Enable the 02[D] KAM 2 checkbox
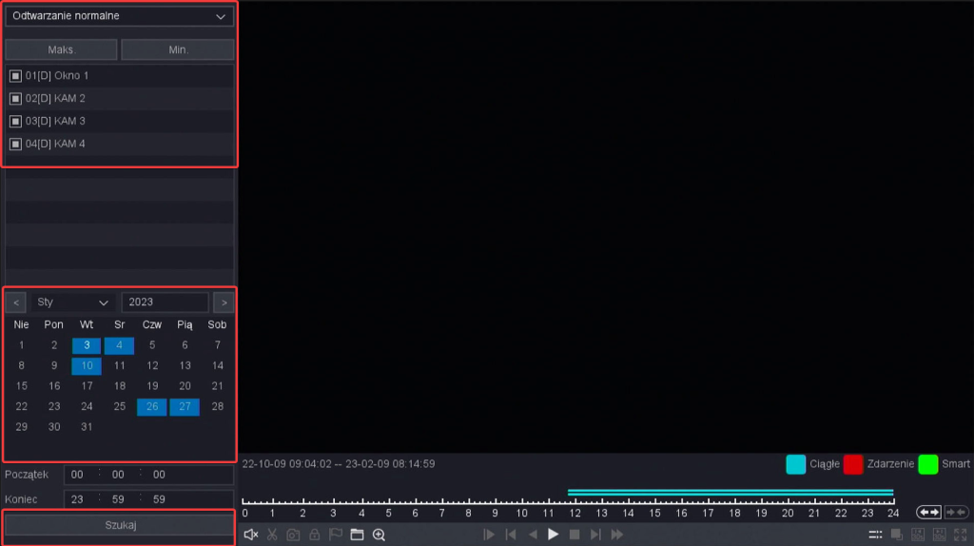 click(x=15, y=99)
